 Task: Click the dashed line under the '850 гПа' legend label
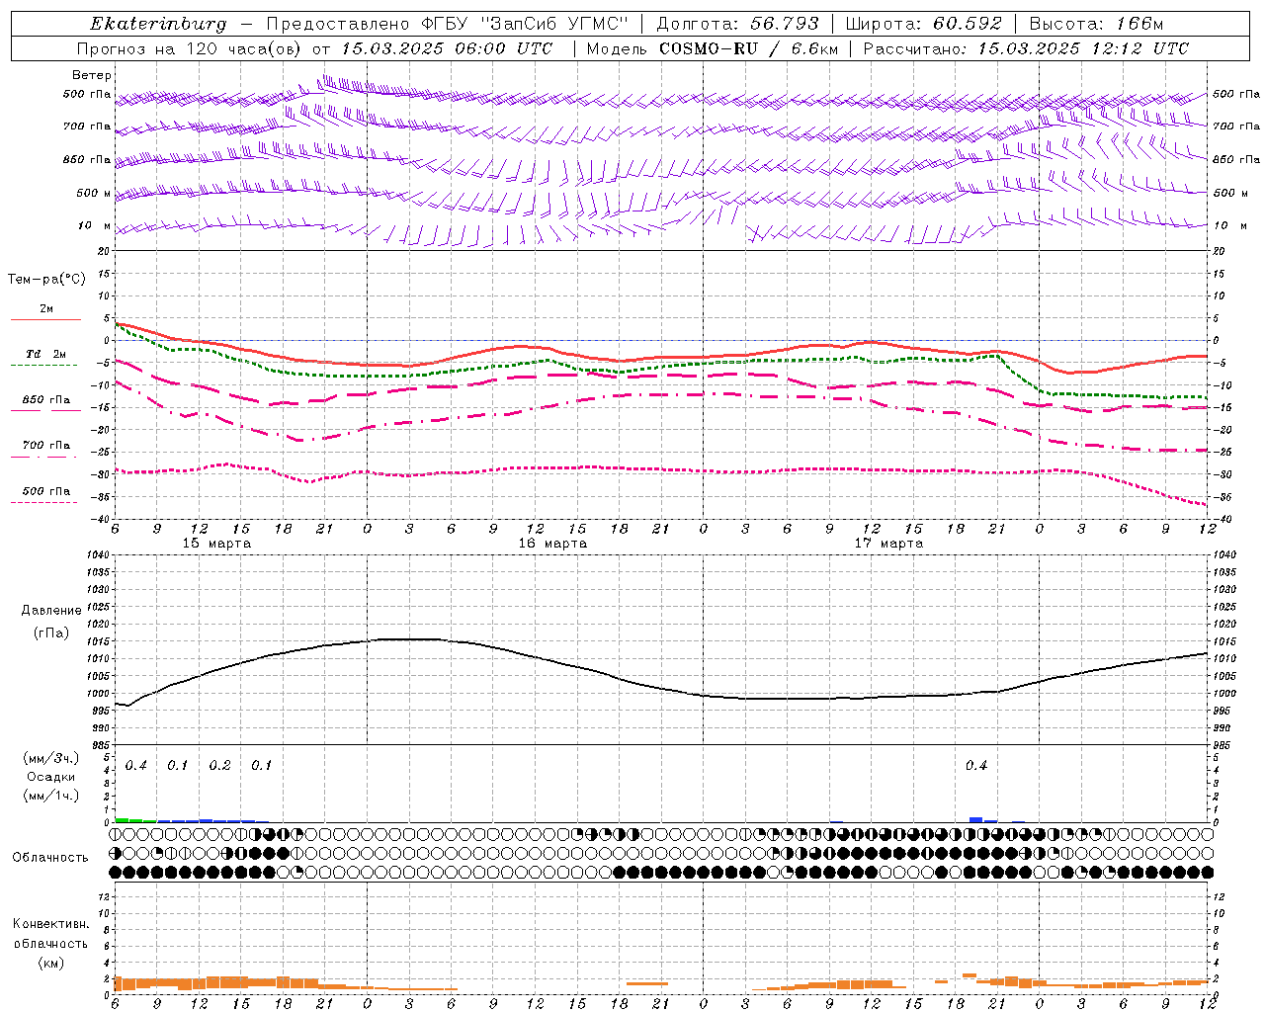pyautogui.click(x=45, y=410)
